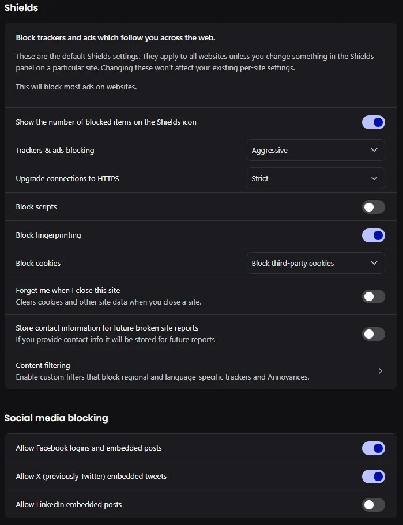Enable Allow LinkedIn embedded posts
403x525 pixels.
(373, 505)
